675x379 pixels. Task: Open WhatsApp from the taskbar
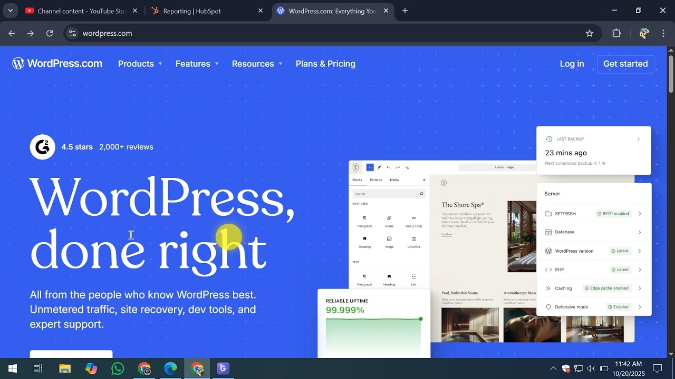[118, 368]
